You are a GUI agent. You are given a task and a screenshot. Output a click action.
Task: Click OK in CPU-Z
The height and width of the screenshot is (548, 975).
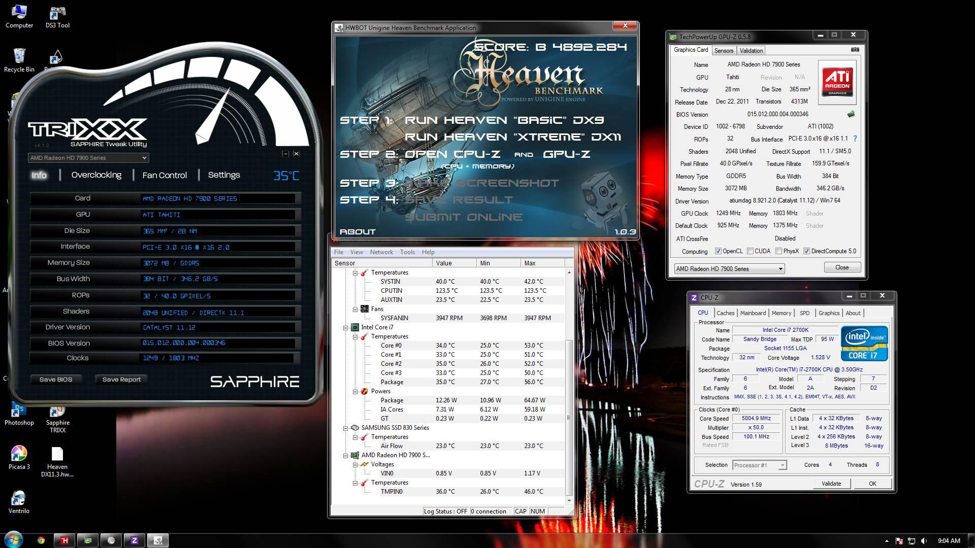point(872,484)
